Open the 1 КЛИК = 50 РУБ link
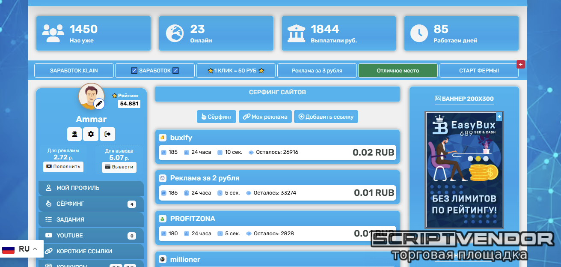Viewport: 561px width, 267px height. pos(236,71)
